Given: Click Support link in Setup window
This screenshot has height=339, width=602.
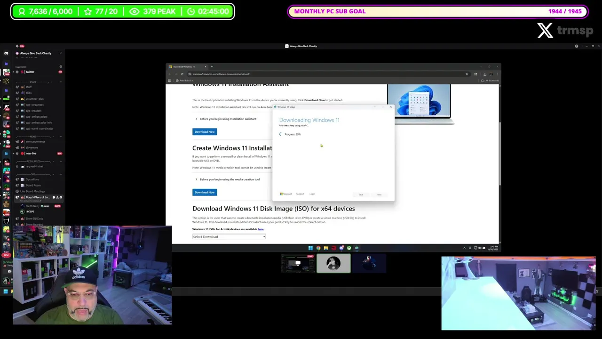Looking at the screenshot, I should [x=300, y=194].
